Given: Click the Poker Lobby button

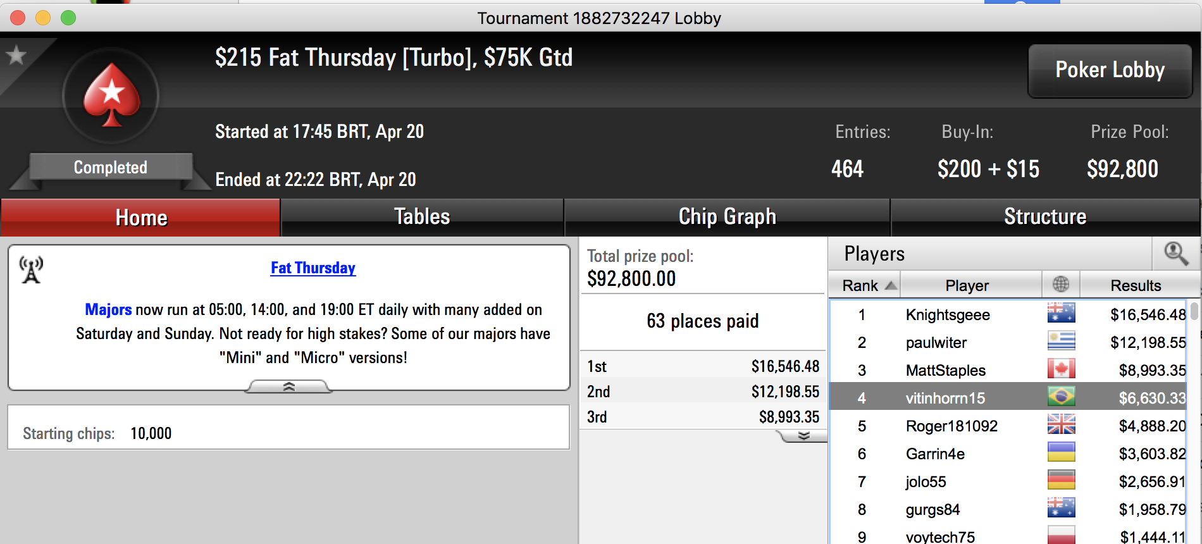Looking at the screenshot, I should pyautogui.click(x=1110, y=70).
